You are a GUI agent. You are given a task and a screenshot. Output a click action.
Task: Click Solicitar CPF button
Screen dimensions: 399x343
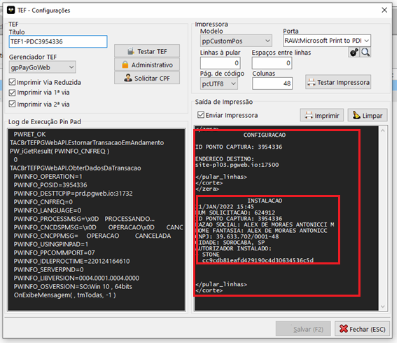[x=147, y=78]
